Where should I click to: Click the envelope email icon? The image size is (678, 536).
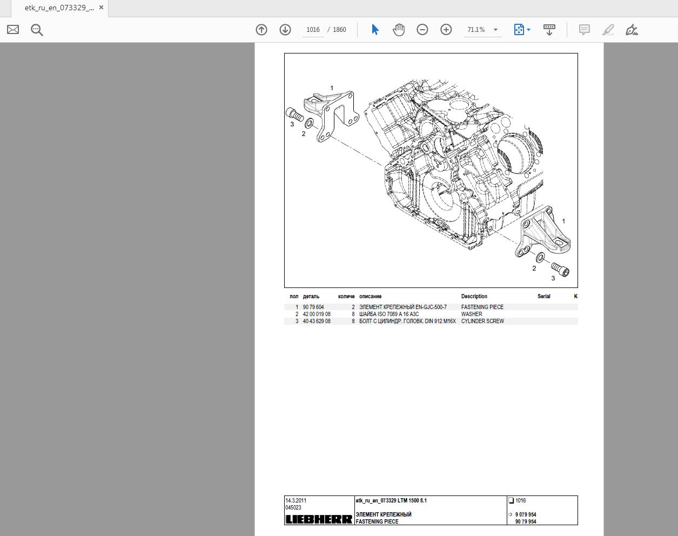(x=13, y=30)
